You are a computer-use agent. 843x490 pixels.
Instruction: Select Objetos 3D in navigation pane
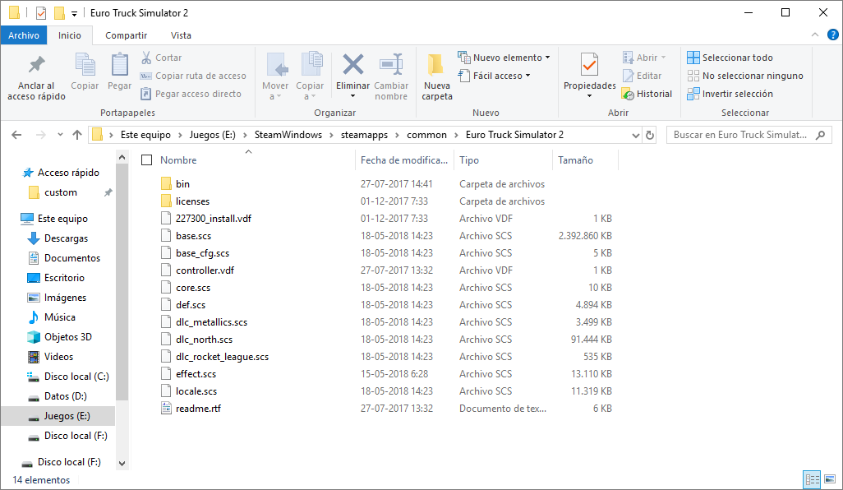point(67,337)
